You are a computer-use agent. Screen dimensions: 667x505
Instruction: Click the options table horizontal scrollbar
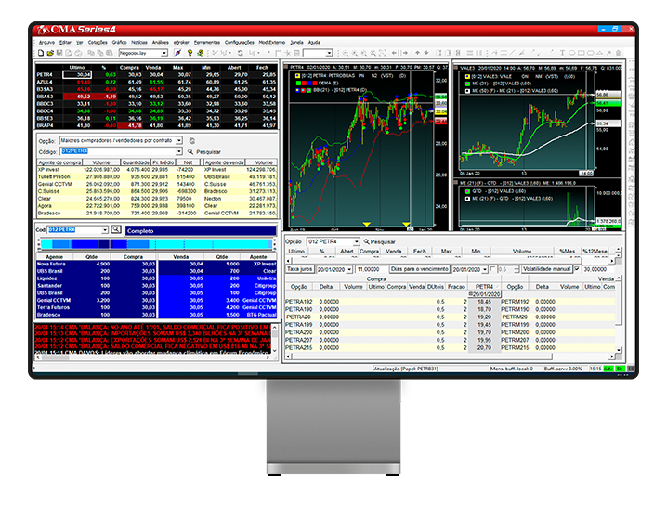tap(451, 356)
